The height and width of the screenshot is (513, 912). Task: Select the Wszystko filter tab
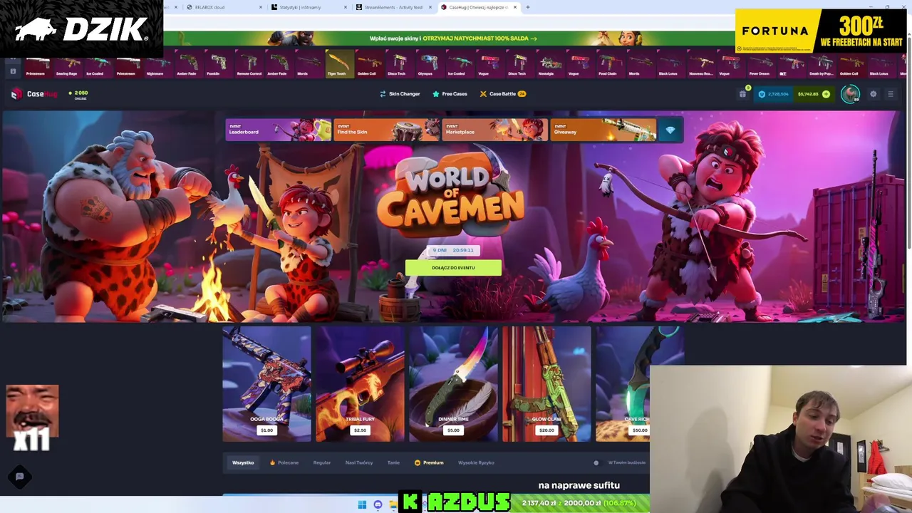point(243,462)
